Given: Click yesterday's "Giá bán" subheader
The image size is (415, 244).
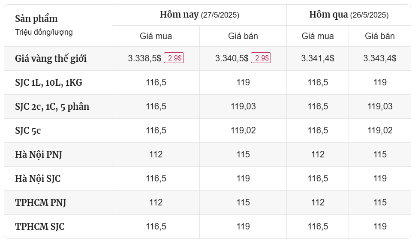Looking at the screenshot, I should click(x=380, y=36).
